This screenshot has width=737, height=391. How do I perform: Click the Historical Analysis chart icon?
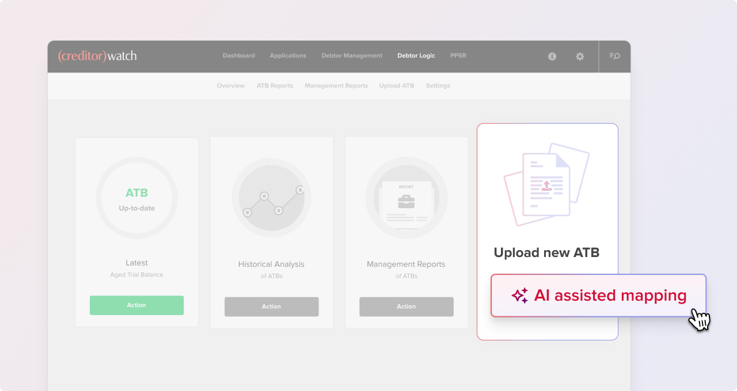pos(271,198)
